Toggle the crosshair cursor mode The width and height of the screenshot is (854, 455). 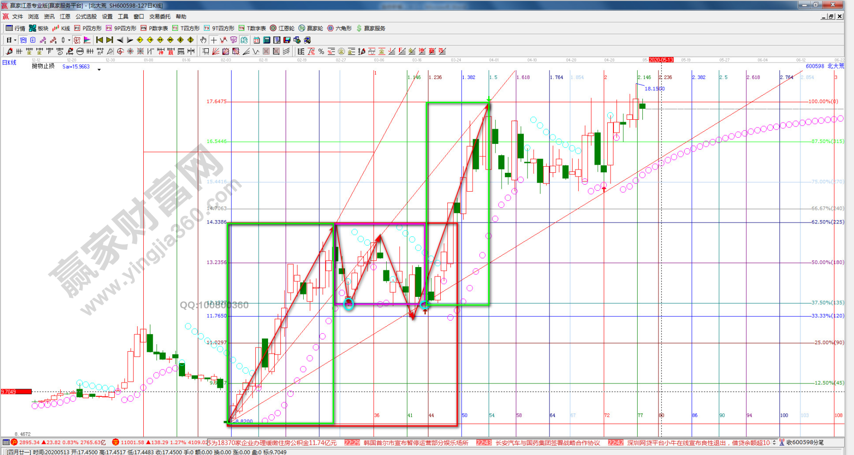[213, 40]
